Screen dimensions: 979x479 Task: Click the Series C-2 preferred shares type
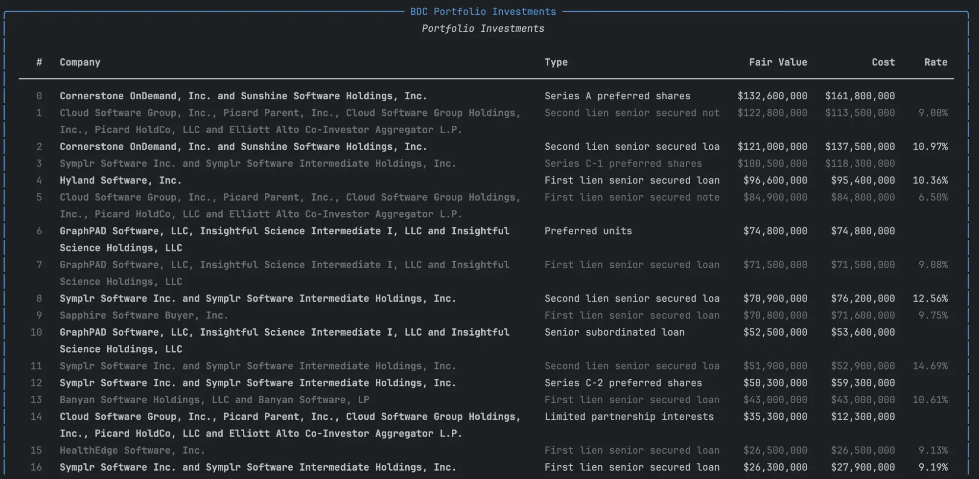click(623, 383)
